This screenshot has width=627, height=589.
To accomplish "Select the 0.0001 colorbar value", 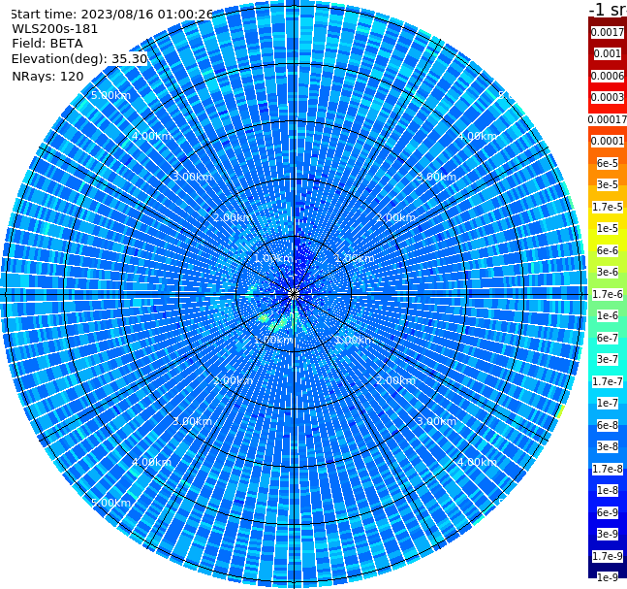I will click(608, 141).
